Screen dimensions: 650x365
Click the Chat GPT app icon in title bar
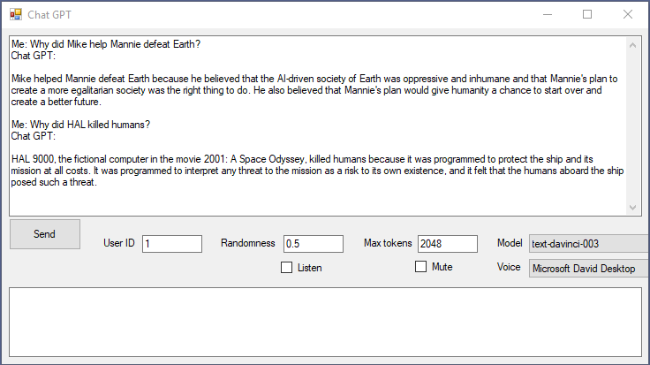point(16,14)
